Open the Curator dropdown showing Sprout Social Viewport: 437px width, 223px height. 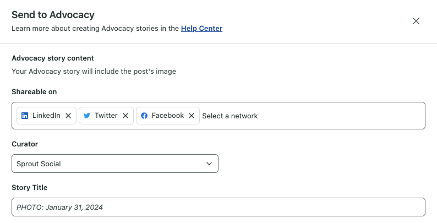coord(115,164)
